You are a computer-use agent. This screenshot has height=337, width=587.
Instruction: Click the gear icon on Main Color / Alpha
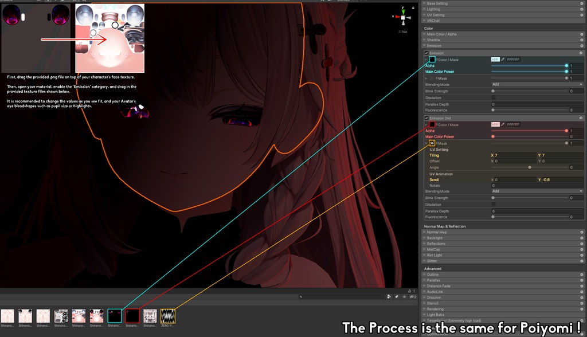pos(581,34)
